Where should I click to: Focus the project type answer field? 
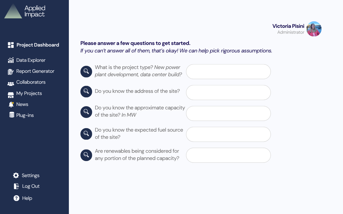[228, 72]
